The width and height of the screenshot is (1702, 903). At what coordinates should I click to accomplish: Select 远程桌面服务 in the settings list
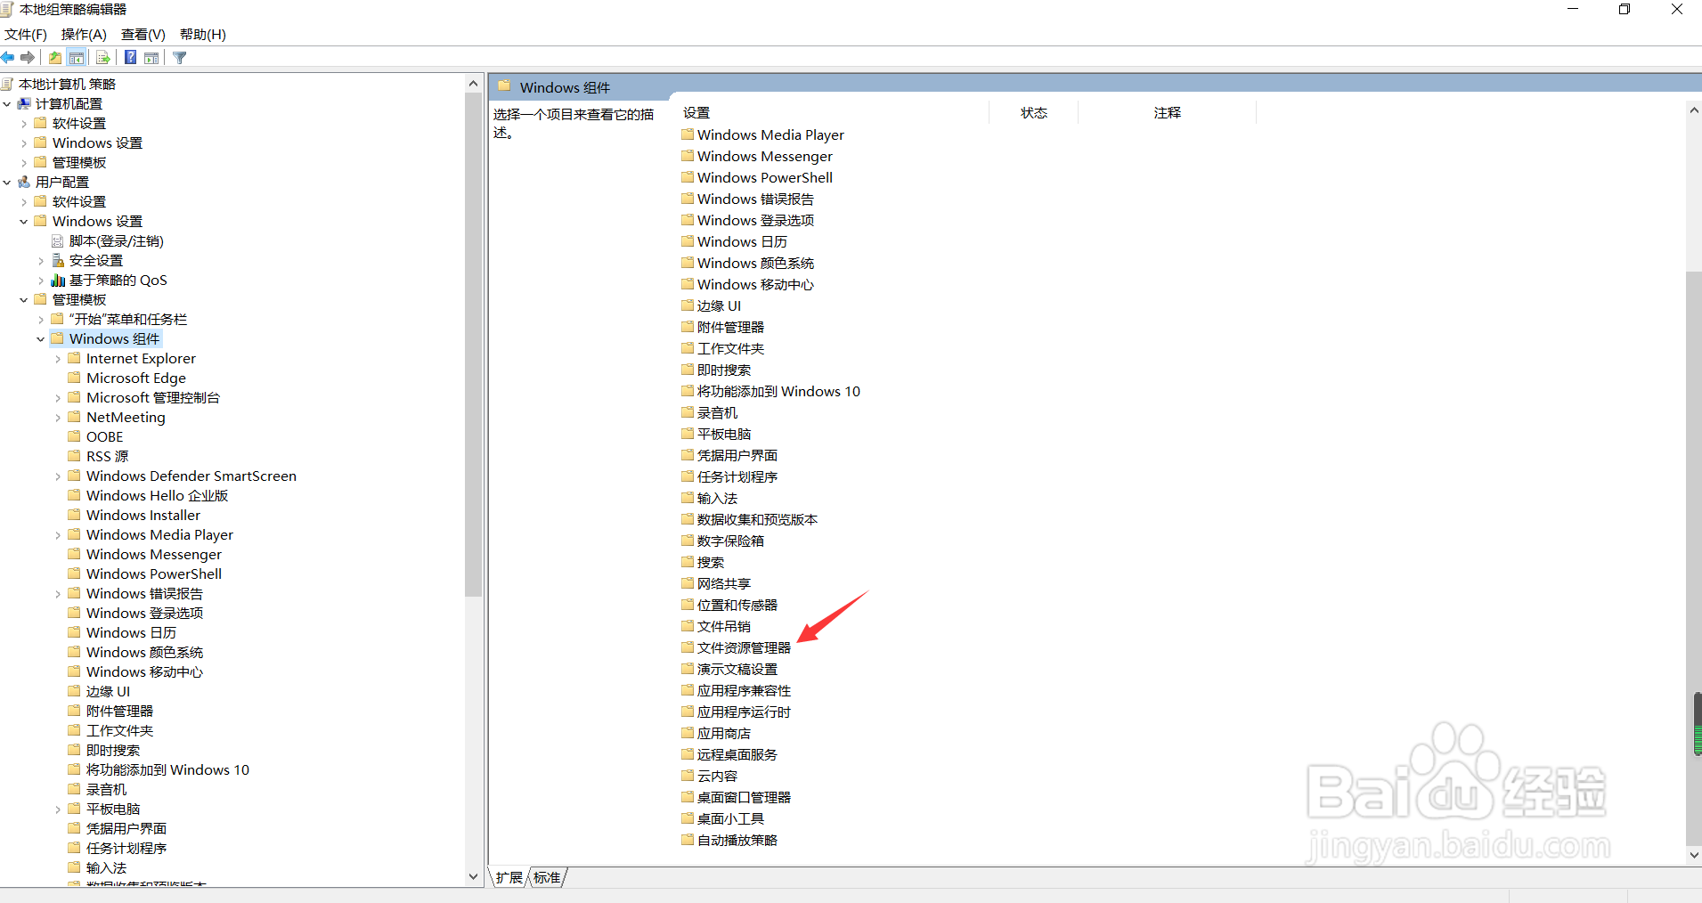[737, 755]
